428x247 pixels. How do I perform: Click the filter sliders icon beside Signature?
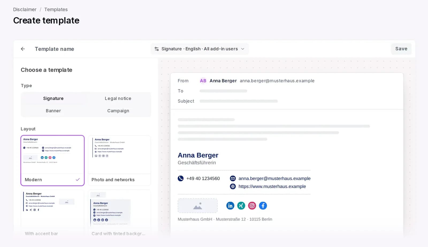157,49
